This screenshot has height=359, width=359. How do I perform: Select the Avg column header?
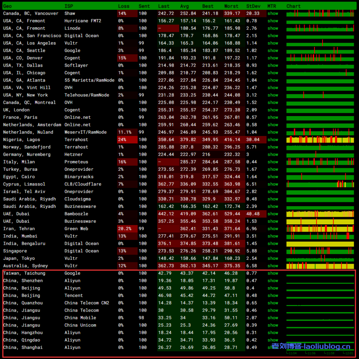click(x=184, y=6)
